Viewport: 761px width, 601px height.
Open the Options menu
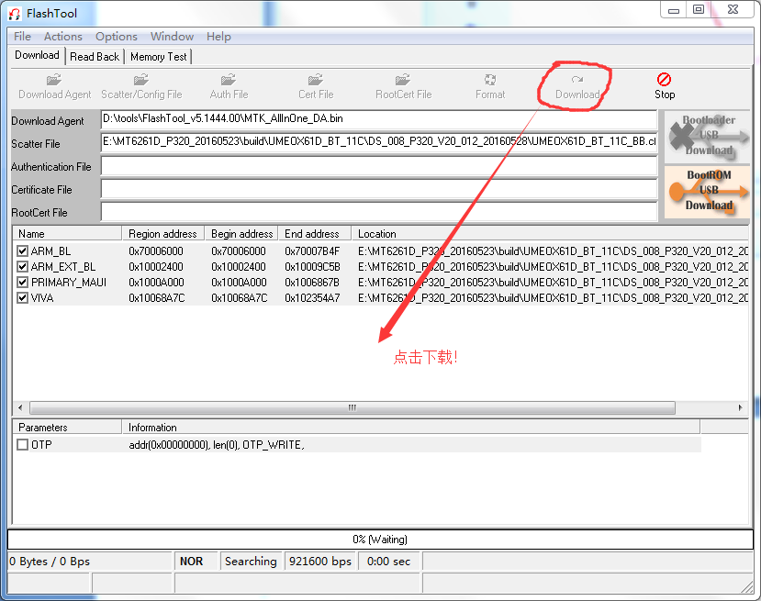[x=116, y=37]
